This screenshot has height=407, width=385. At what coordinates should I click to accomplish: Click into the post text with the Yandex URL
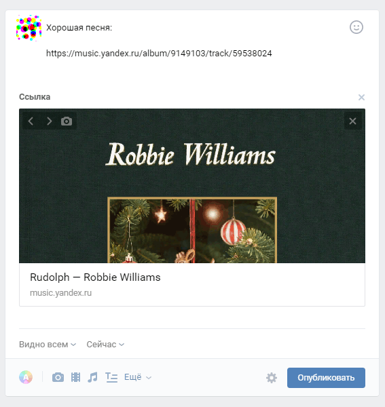(x=159, y=53)
